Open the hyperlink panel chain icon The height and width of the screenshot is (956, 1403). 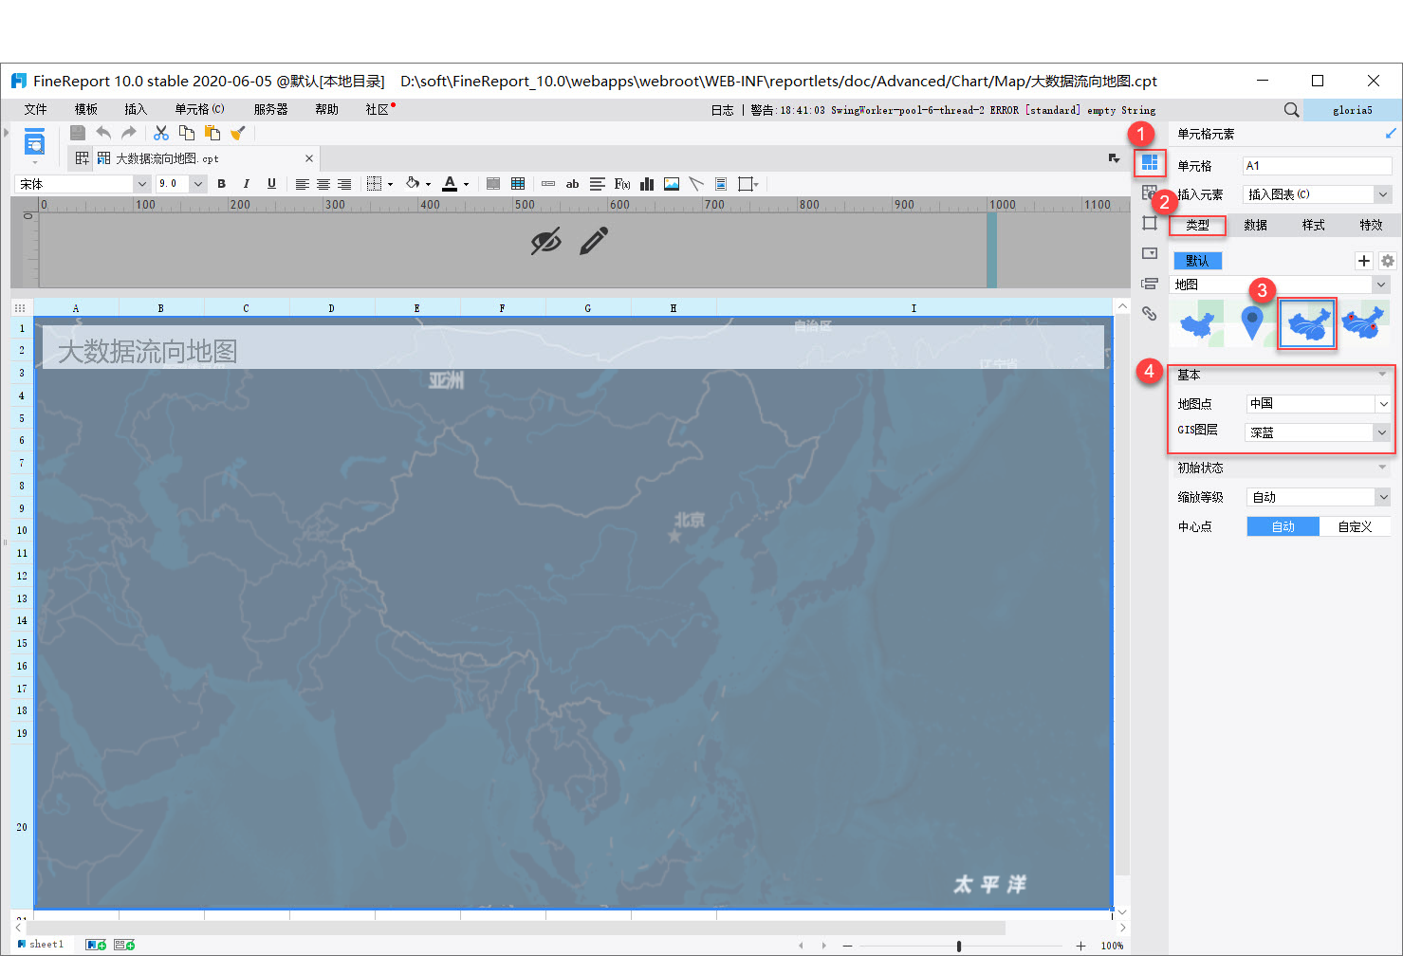coord(1150,313)
